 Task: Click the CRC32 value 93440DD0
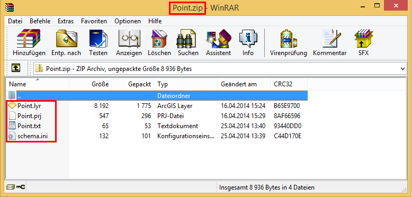(x=288, y=126)
